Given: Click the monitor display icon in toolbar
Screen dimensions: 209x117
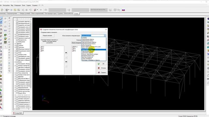Looking at the screenshot, I should [x=7, y=10].
